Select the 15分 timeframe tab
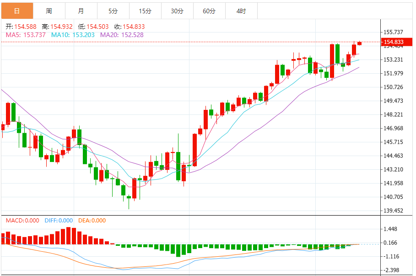This screenshot has height=276, width=416. (x=145, y=11)
